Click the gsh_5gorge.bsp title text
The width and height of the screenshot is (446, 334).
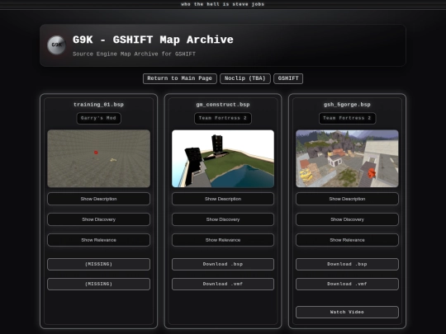coord(347,105)
